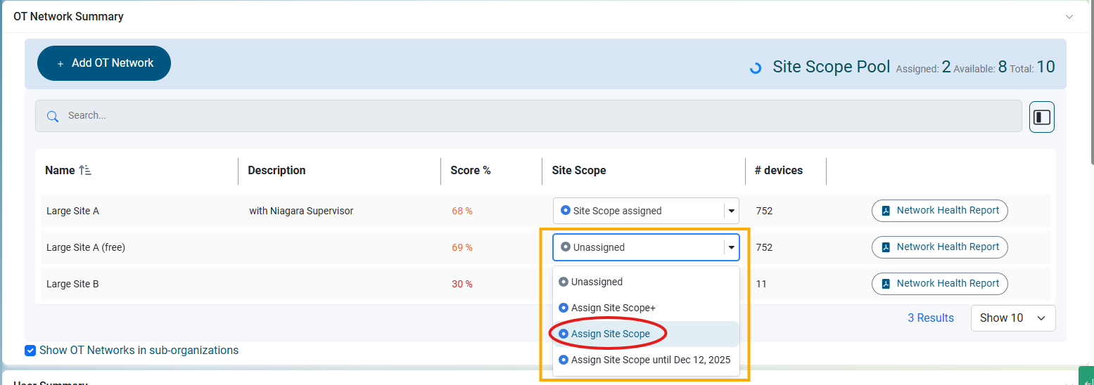Focus the Search input field
1094x385 pixels.
(528, 116)
